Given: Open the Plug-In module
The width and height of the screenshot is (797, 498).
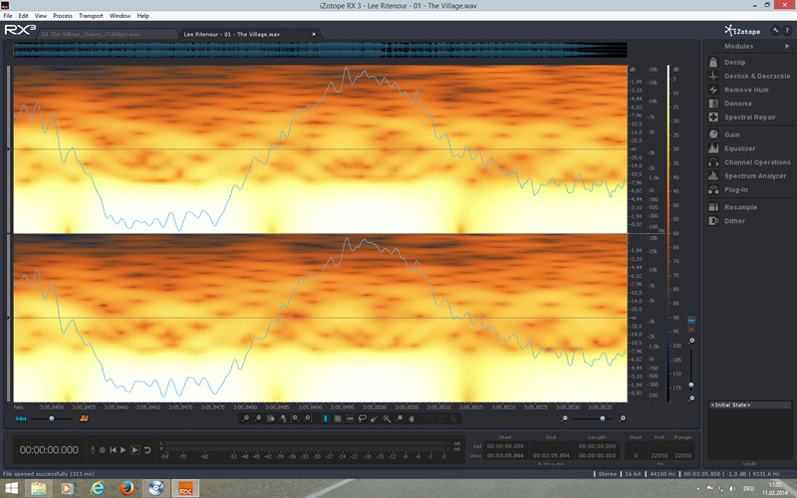Looking at the screenshot, I should (748, 189).
